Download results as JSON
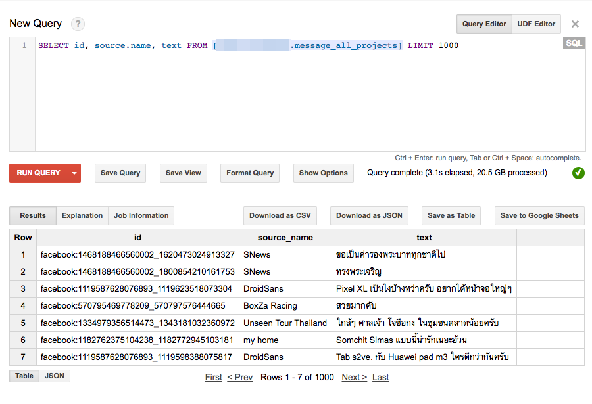 click(x=369, y=215)
